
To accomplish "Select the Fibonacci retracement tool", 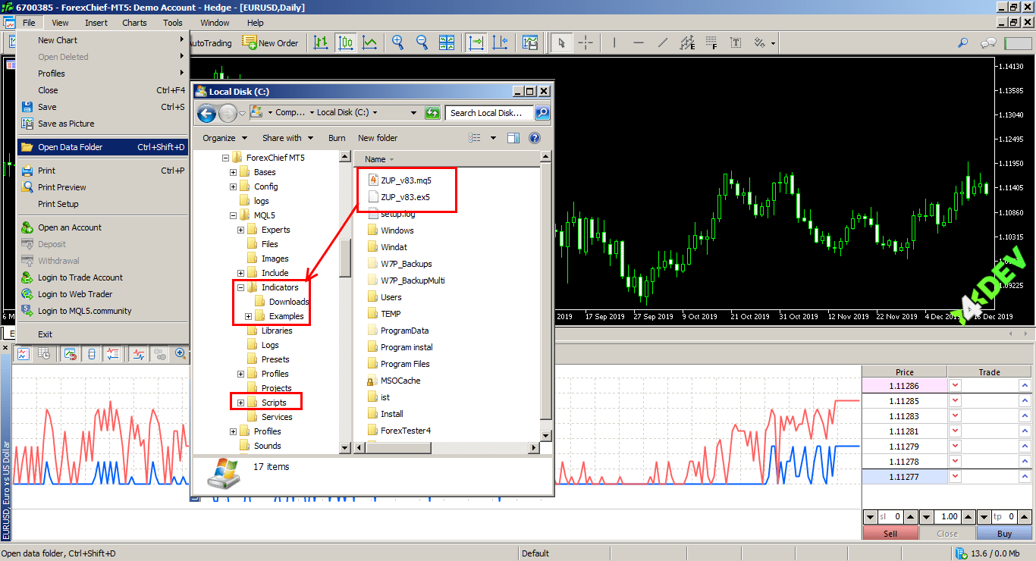I will point(711,43).
